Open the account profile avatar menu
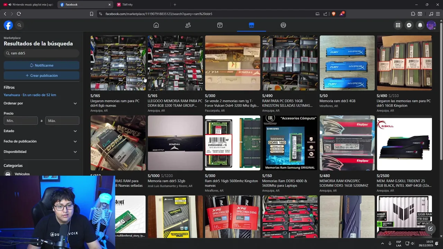 pos(431,25)
